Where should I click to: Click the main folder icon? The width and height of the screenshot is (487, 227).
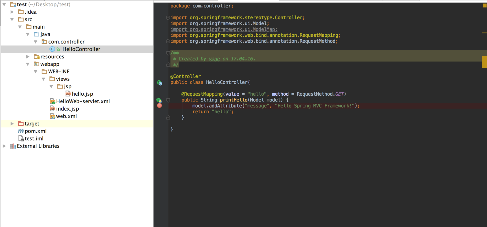tap(29, 27)
